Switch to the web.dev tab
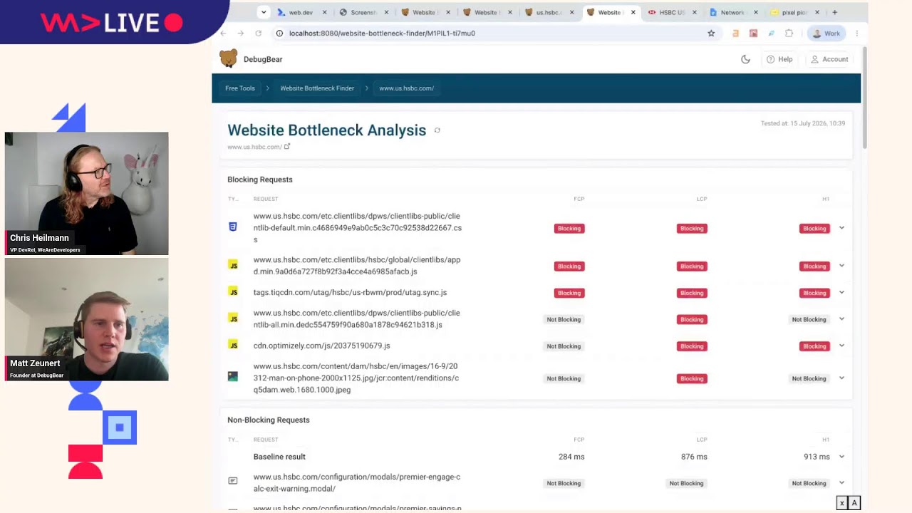The width and height of the screenshot is (912, 513). pyautogui.click(x=302, y=12)
